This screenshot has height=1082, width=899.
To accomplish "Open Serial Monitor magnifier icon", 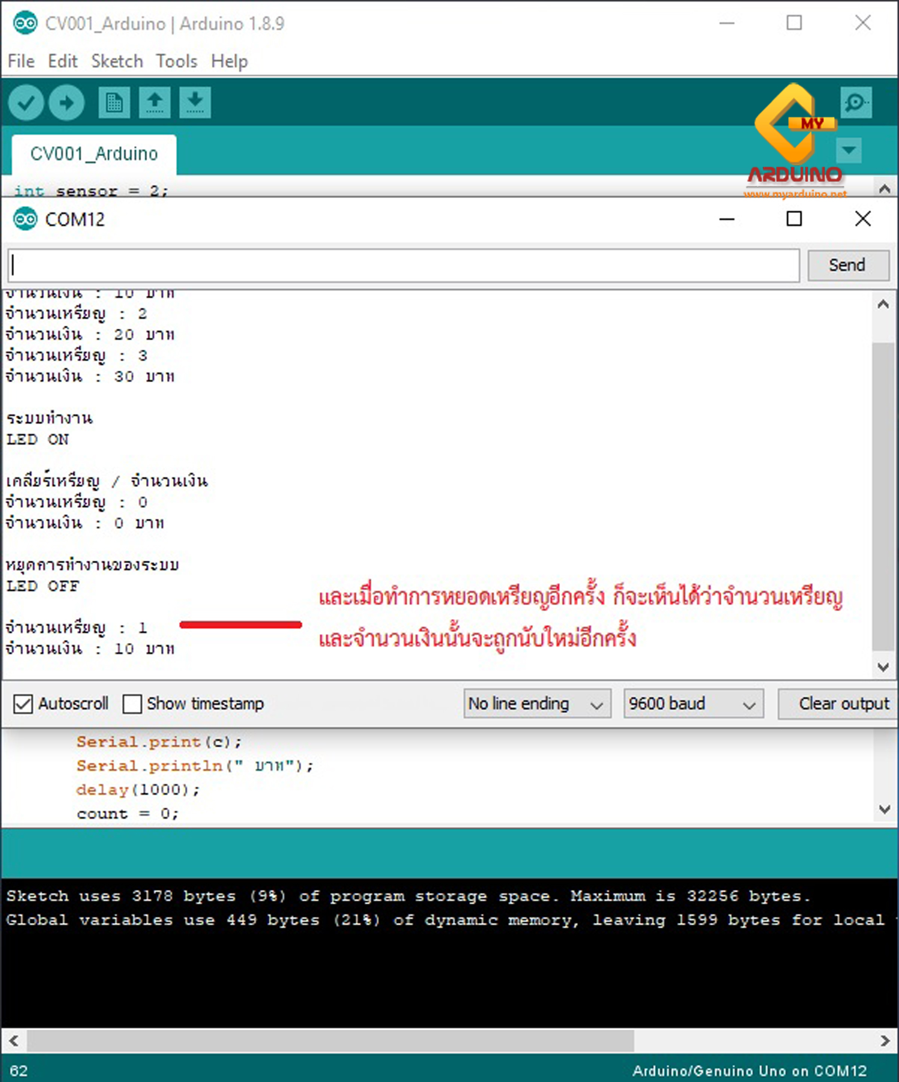I will 855,103.
